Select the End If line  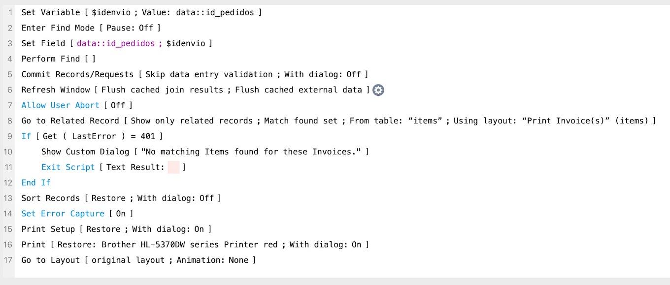[x=36, y=183]
